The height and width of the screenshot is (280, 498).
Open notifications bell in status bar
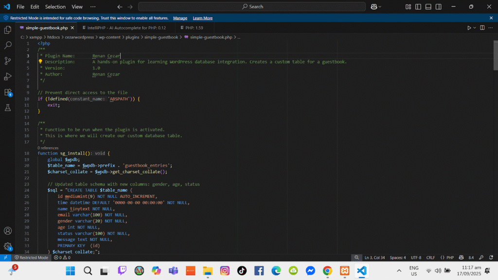[490, 258]
